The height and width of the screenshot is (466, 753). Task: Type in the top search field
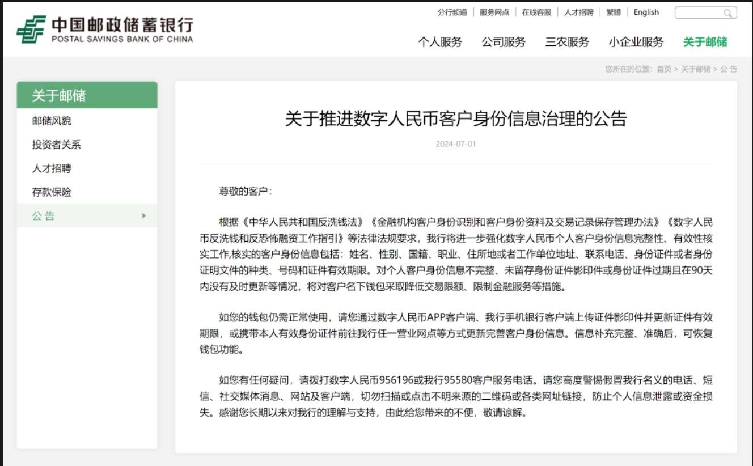pyautogui.click(x=699, y=13)
